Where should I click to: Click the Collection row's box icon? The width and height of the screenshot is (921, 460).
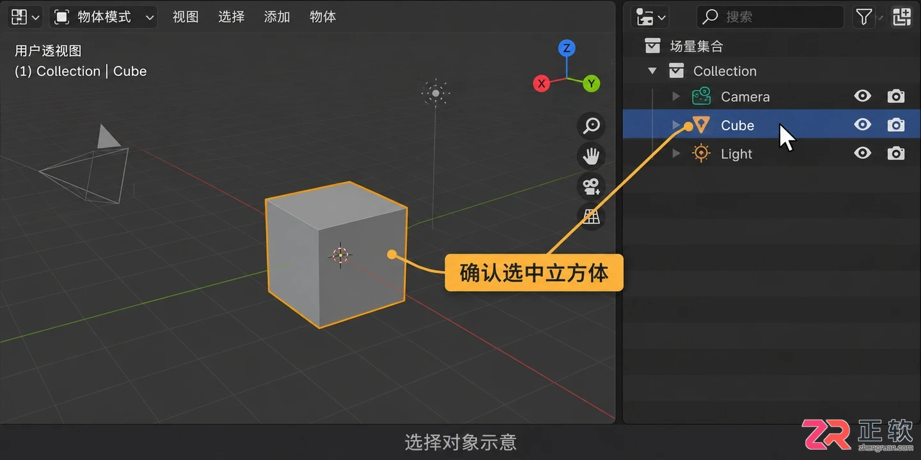676,71
